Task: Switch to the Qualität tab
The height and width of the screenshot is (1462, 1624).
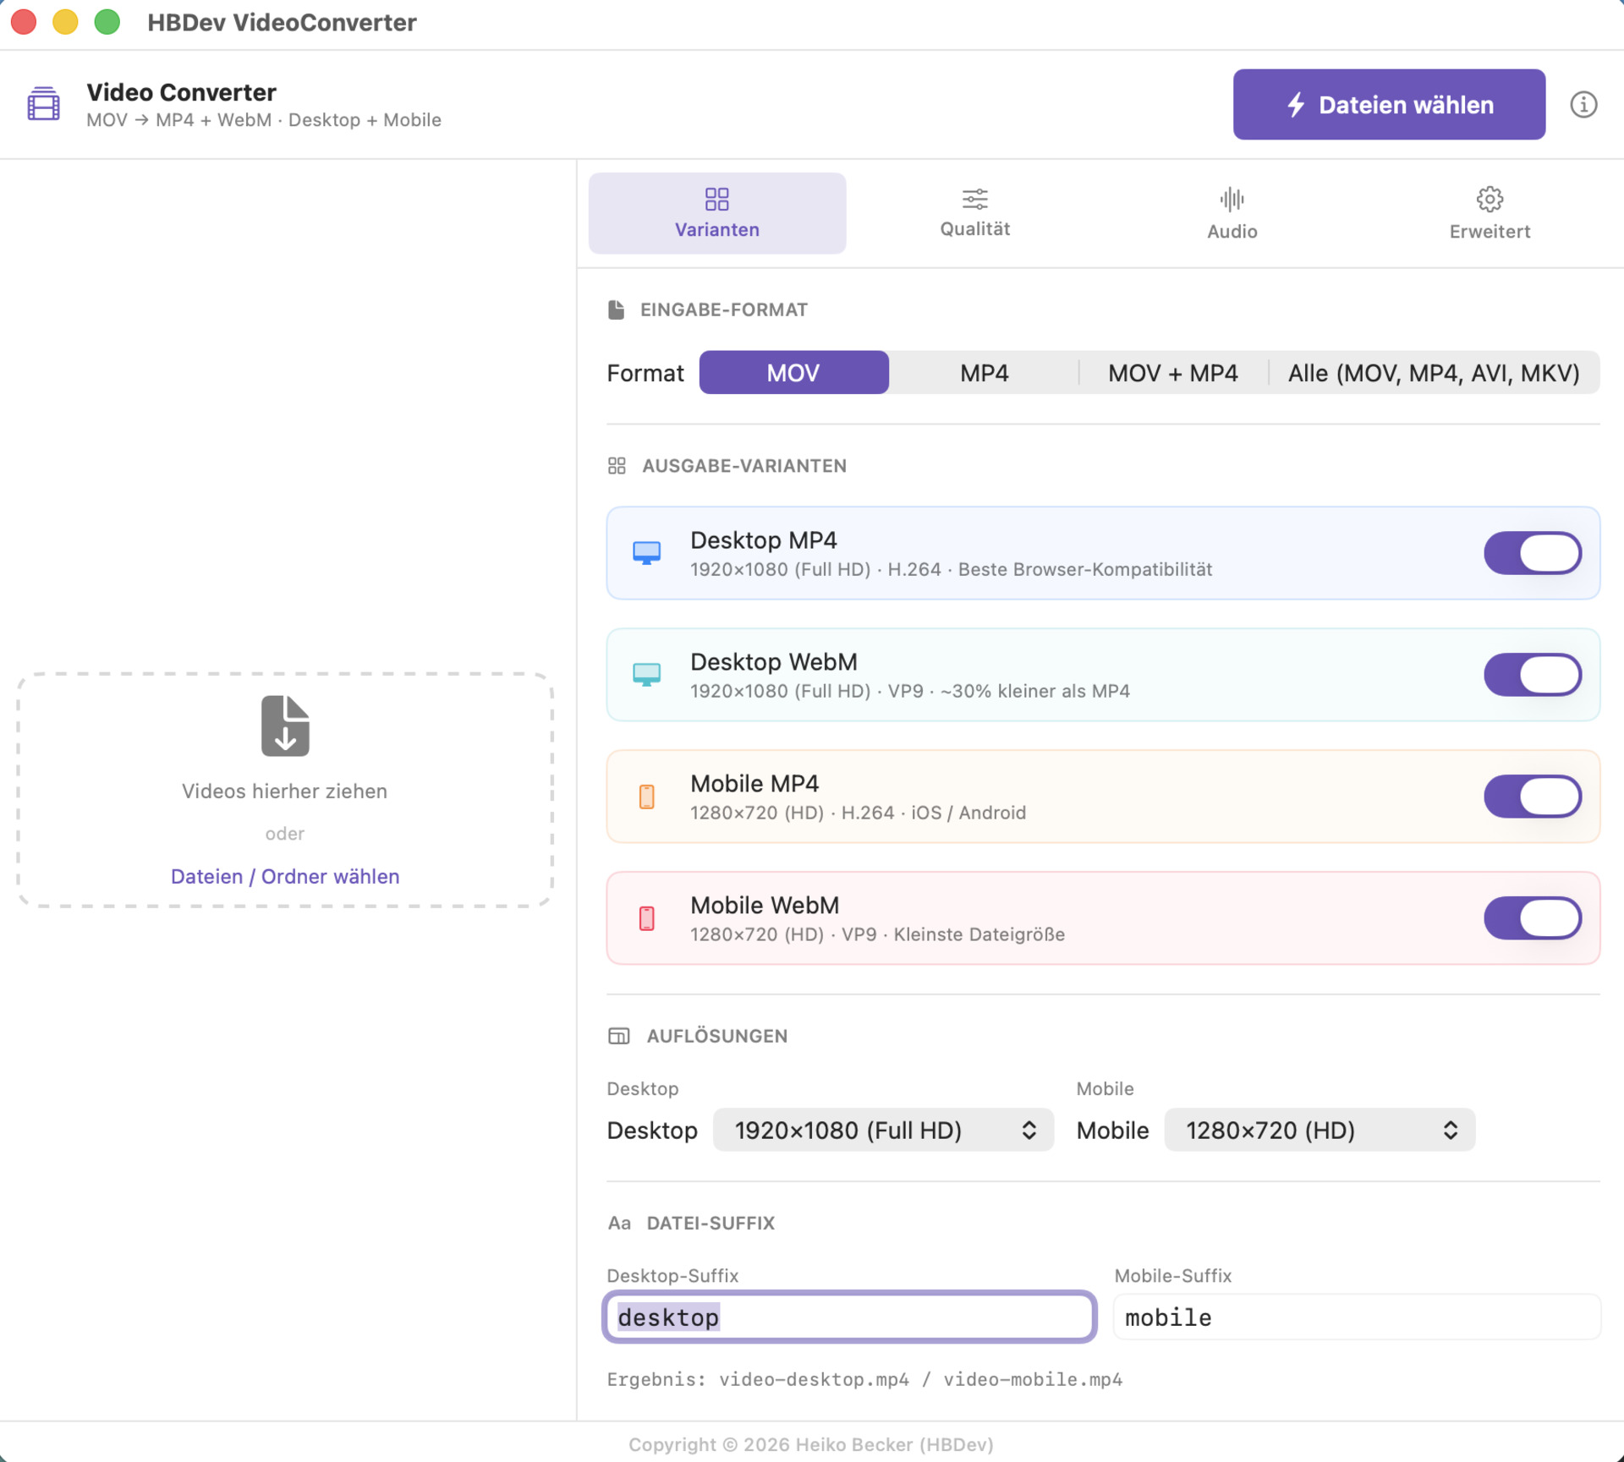Action: pos(974,213)
